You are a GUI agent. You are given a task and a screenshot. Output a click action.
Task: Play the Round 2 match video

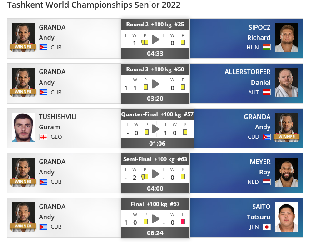pos(155,39)
